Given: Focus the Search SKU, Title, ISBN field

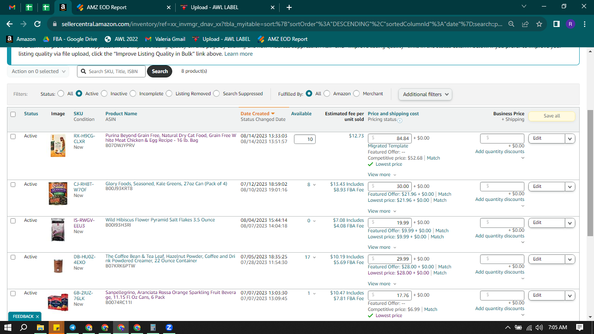Looking at the screenshot, I should (111, 71).
